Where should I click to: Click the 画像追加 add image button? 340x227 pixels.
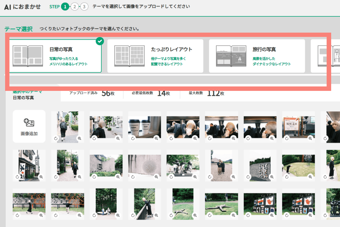tap(29, 126)
